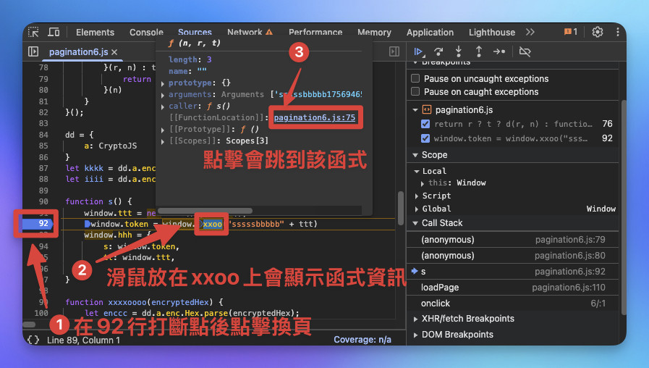Select the onclick call stack frame
This screenshot has height=368, width=649.
(x=513, y=304)
